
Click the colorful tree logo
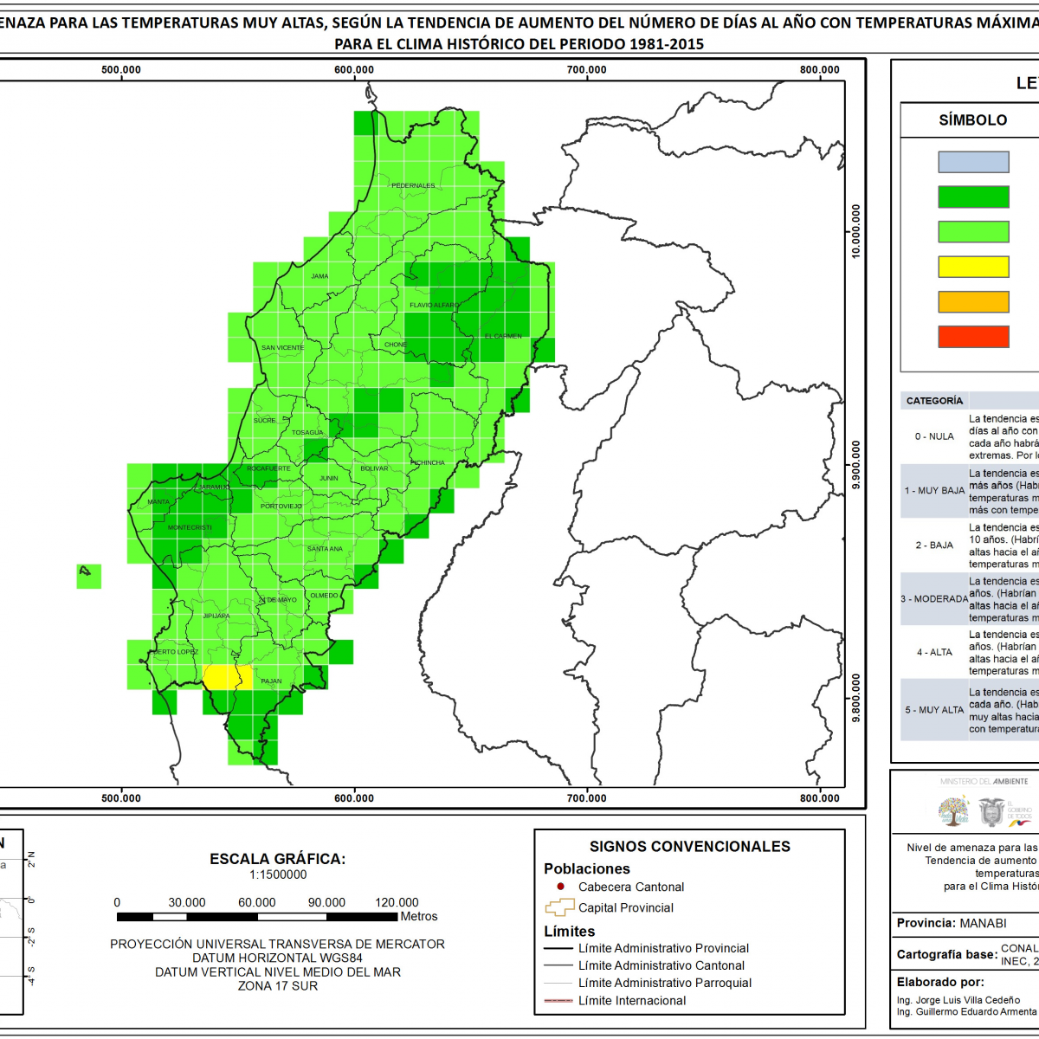pos(953,811)
